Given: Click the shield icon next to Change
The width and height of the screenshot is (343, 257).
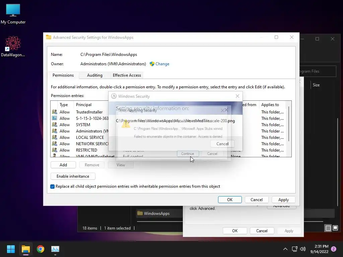Looking at the screenshot, I should pyautogui.click(x=152, y=64).
